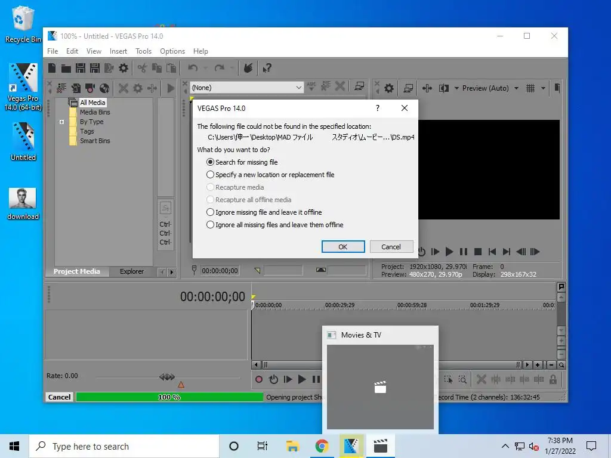The width and height of the screenshot is (611, 458).
Task: Open the Redo history dropdown arrow
Action: (x=232, y=68)
